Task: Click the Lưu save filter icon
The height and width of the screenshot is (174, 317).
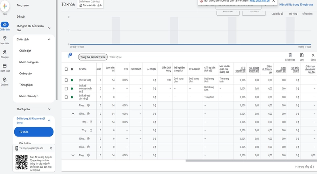Action: click(302, 55)
